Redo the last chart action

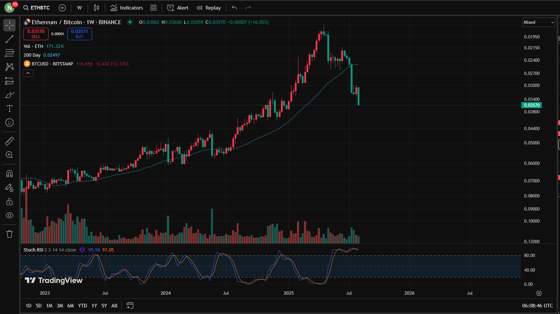click(248, 8)
